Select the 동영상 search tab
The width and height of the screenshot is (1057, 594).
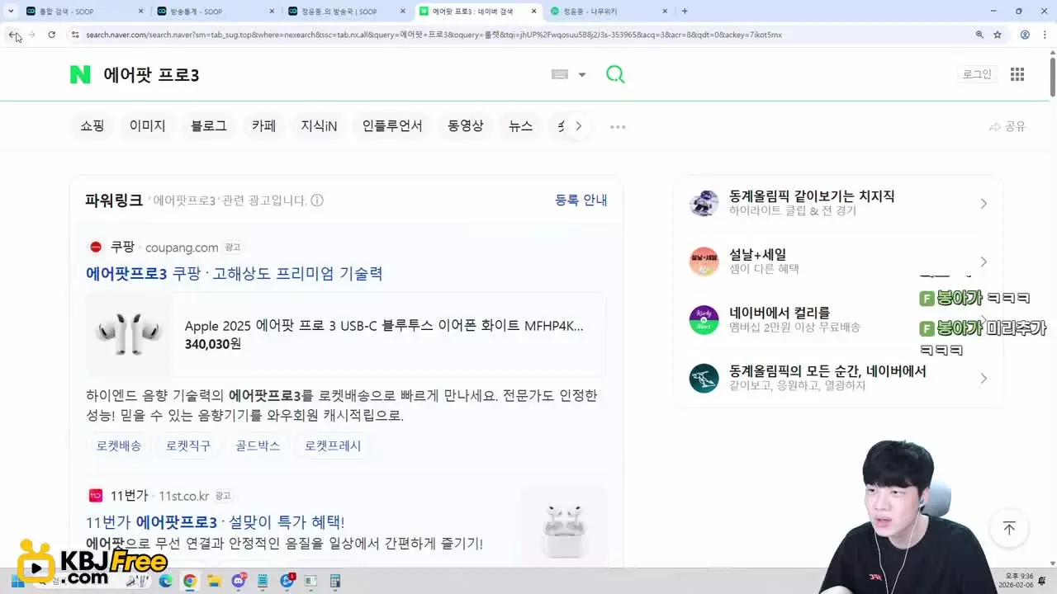(x=466, y=126)
